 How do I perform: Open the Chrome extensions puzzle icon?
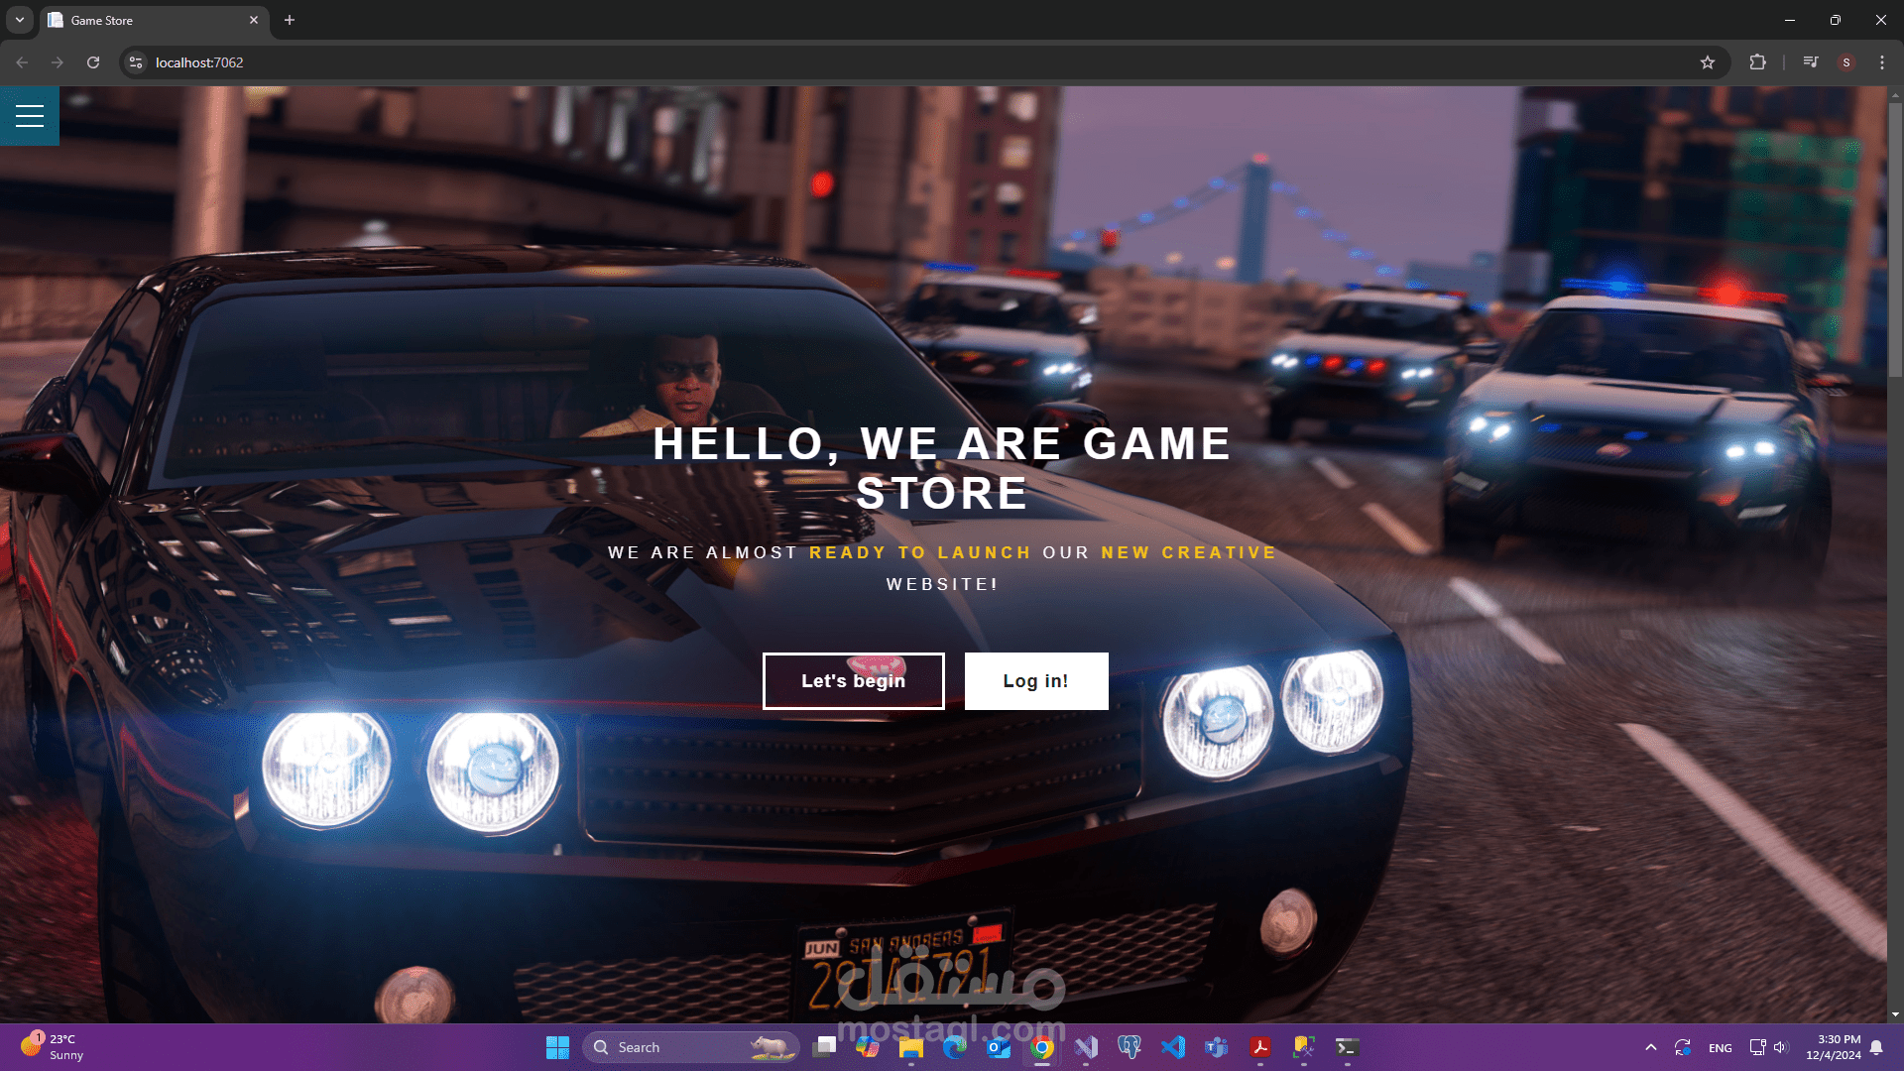tap(1757, 62)
